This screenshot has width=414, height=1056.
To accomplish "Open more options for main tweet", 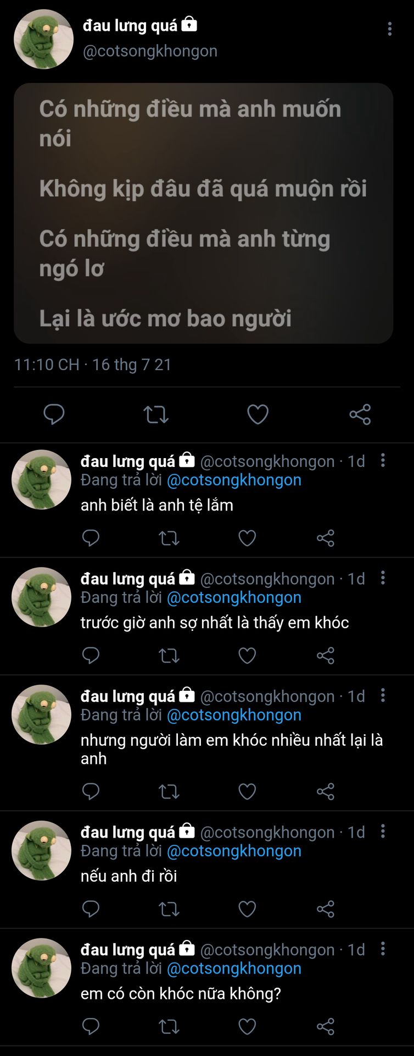I will 389,29.
